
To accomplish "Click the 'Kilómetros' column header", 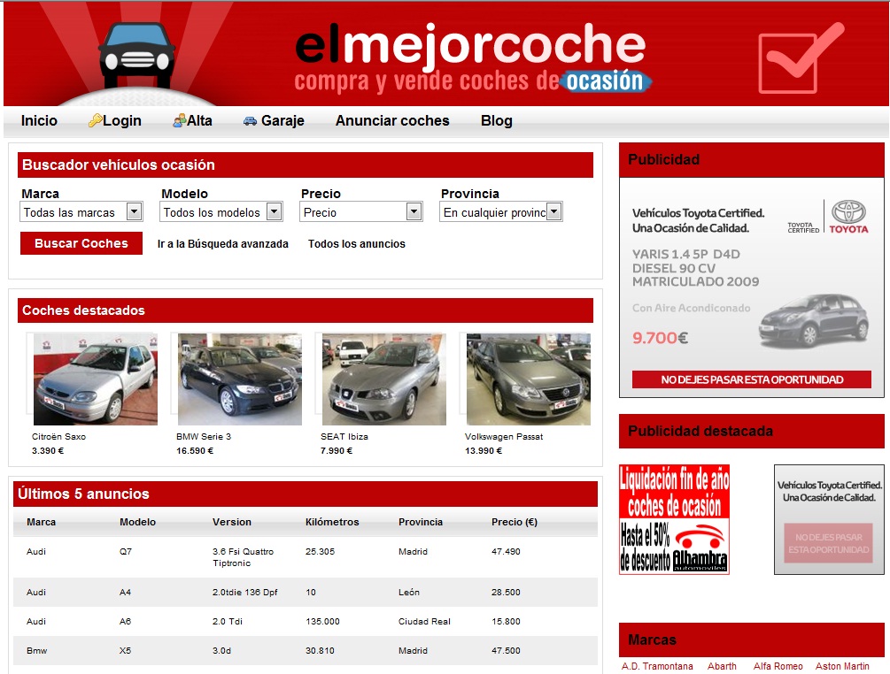I will pyautogui.click(x=333, y=522).
